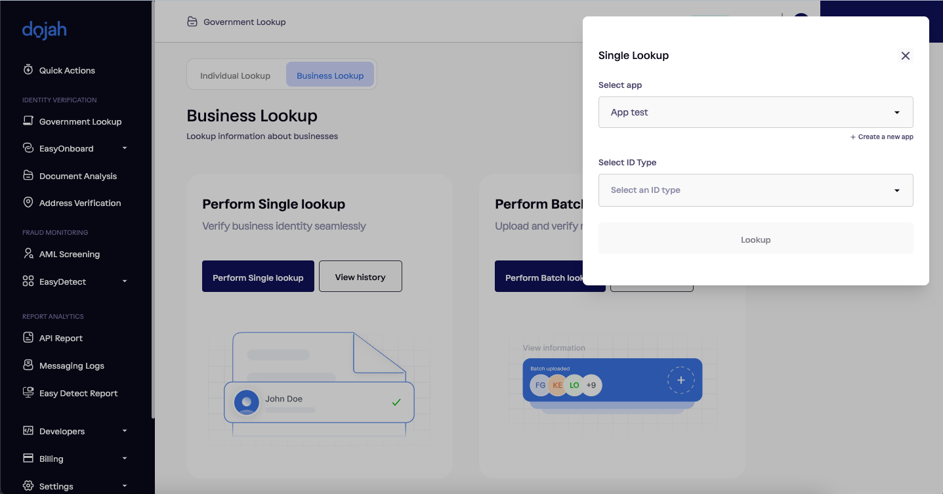Screen dimensions: 943x494
Task: Click the Messaging Logs icon
Action: pos(28,365)
